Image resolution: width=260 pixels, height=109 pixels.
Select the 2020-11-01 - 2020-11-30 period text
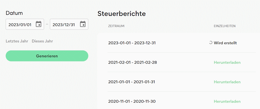click(132, 101)
